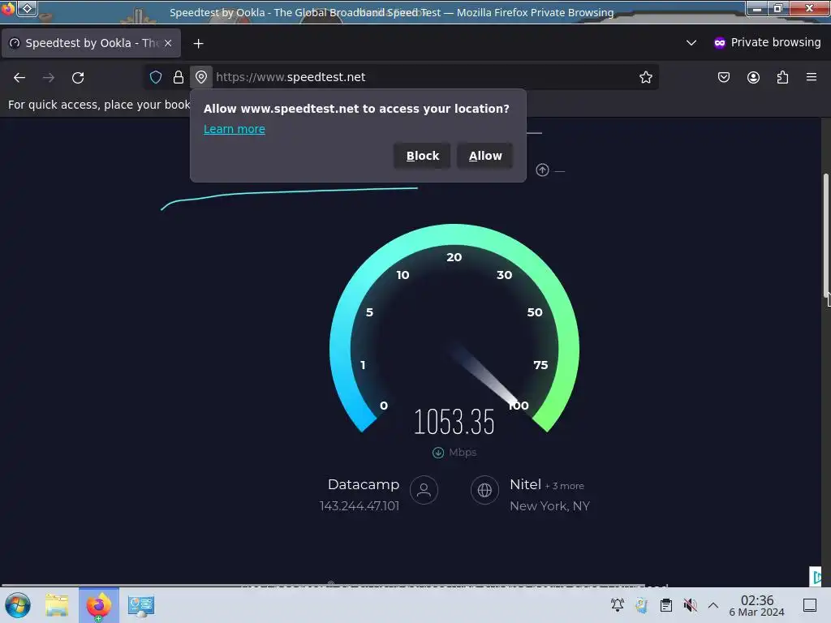Bookmark this page with the star icon
Viewport: 831px width, 623px height.
645,77
